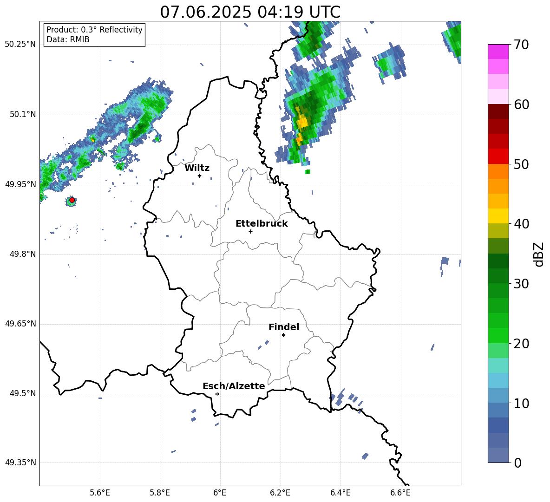
Task: Click the 6.6°E longitude label
Action: tap(400, 493)
